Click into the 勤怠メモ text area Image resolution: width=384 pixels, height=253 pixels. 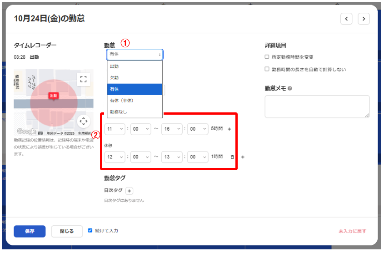pos(317,107)
